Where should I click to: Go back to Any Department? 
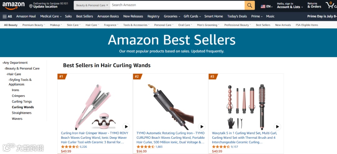(x=15, y=63)
